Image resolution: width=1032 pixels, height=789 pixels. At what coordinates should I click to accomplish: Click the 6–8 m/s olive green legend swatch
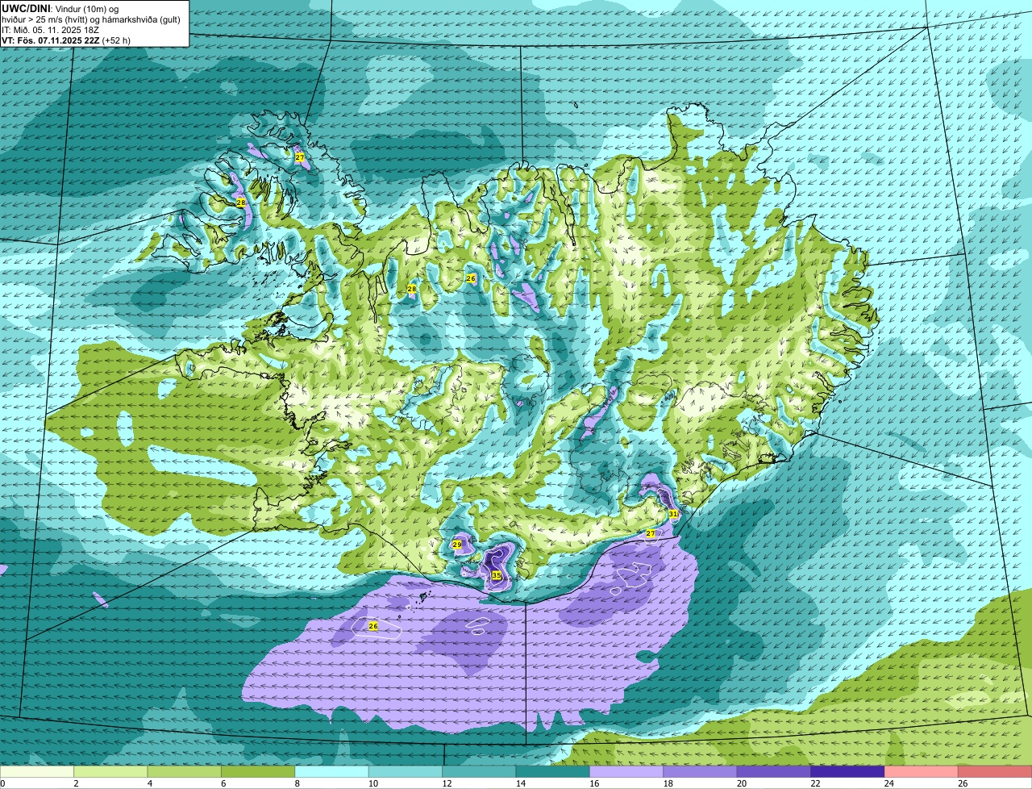coord(258,772)
